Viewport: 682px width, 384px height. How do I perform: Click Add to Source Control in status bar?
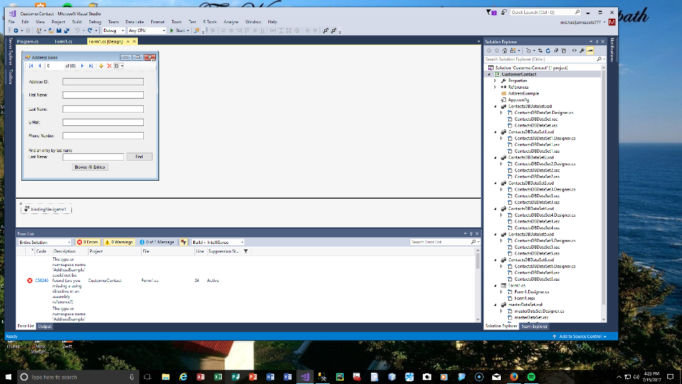pos(579,337)
